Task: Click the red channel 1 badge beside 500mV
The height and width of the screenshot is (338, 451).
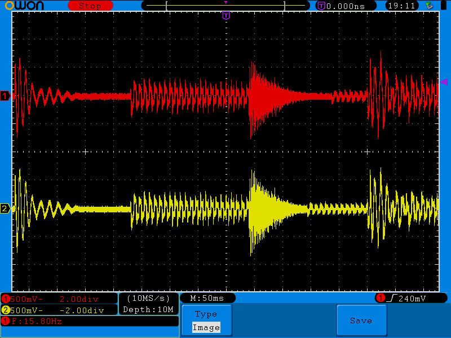Action: (6, 299)
